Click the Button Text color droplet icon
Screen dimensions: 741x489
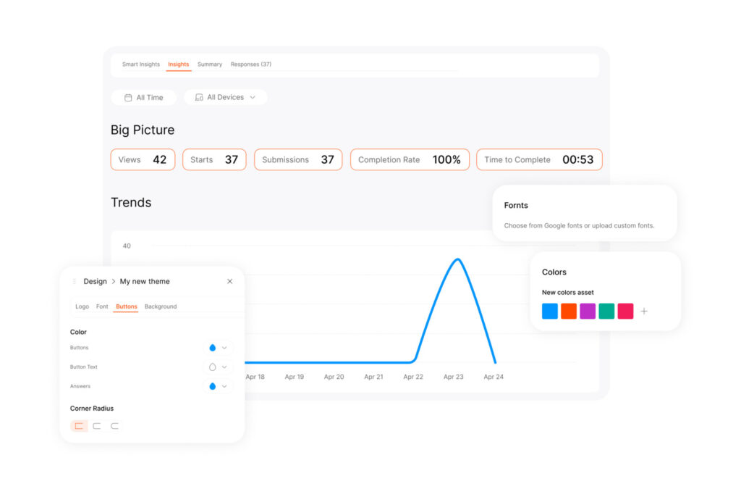point(213,367)
